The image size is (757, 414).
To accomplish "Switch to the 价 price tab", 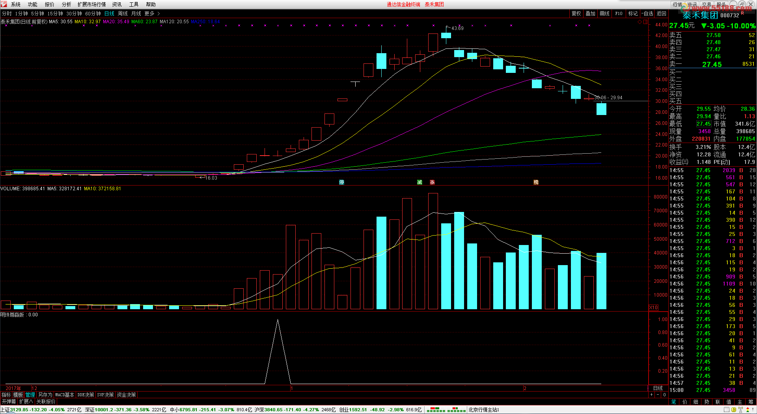I will point(685,402).
